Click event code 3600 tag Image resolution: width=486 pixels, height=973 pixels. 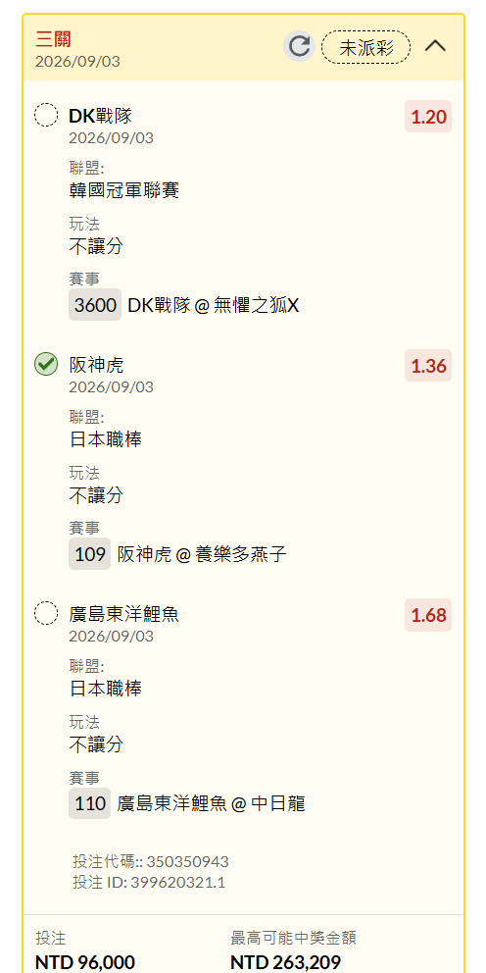coord(95,305)
